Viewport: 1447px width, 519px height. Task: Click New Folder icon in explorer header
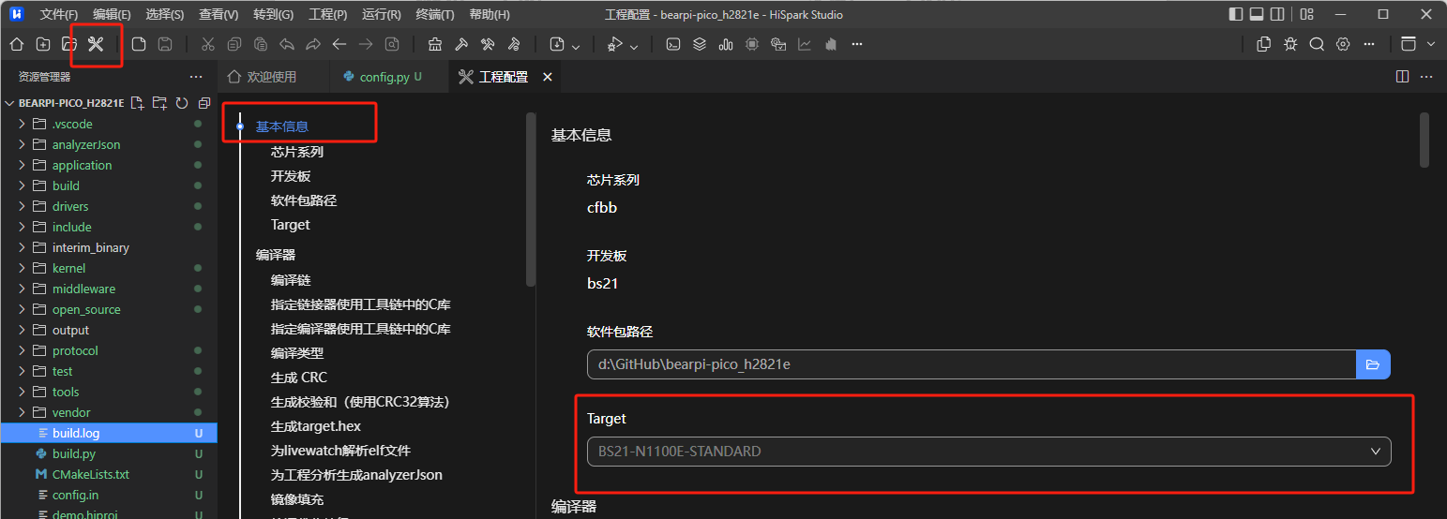click(159, 103)
